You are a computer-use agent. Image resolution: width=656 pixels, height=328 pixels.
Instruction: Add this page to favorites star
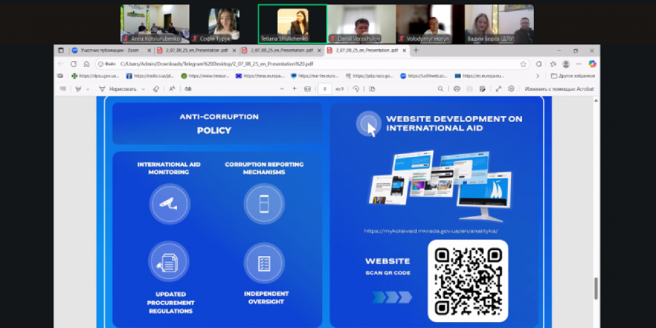[x=523, y=64]
